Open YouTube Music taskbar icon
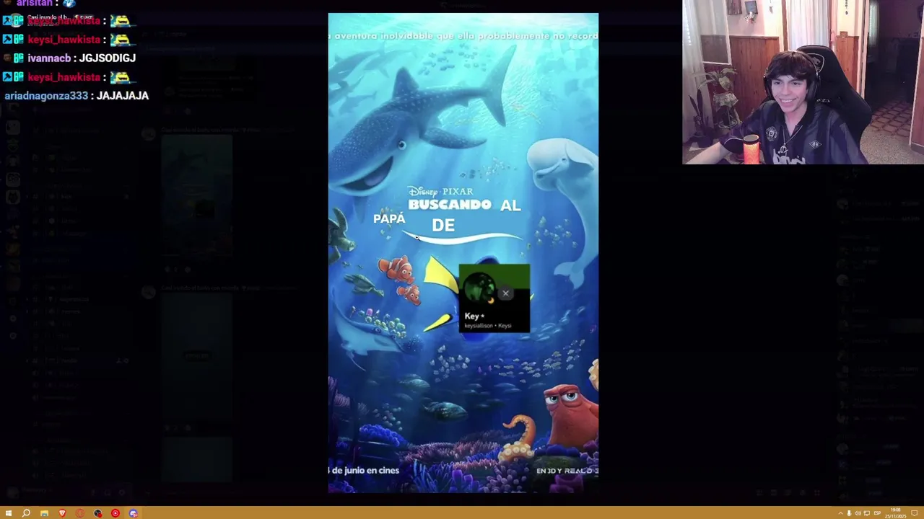Viewport: 924px width, 519px height. (x=115, y=513)
